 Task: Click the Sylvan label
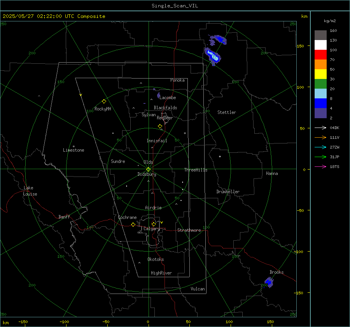(x=149, y=115)
